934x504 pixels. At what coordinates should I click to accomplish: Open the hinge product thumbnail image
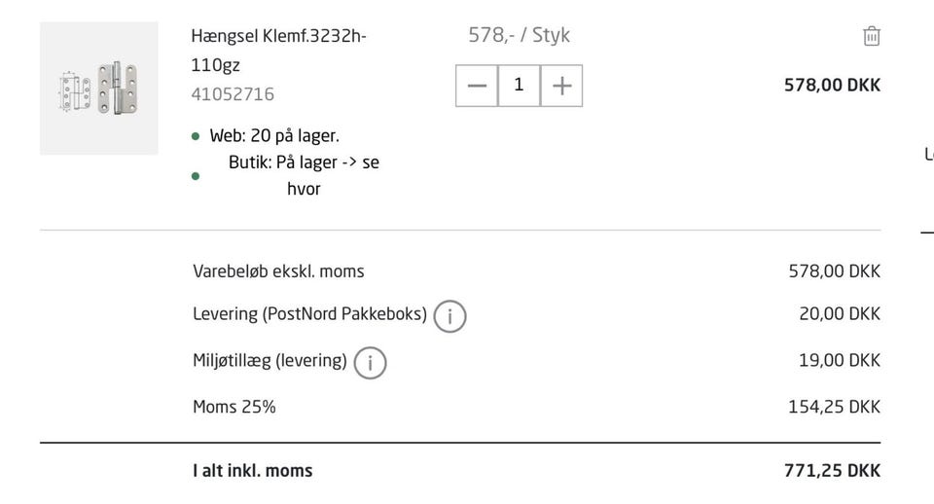(99, 89)
